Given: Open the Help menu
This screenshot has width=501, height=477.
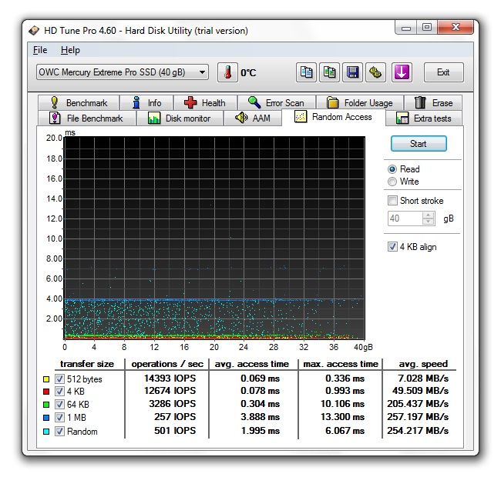Looking at the screenshot, I should point(70,50).
